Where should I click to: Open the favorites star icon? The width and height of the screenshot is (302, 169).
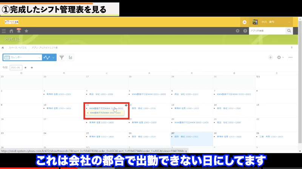point(26,31)
